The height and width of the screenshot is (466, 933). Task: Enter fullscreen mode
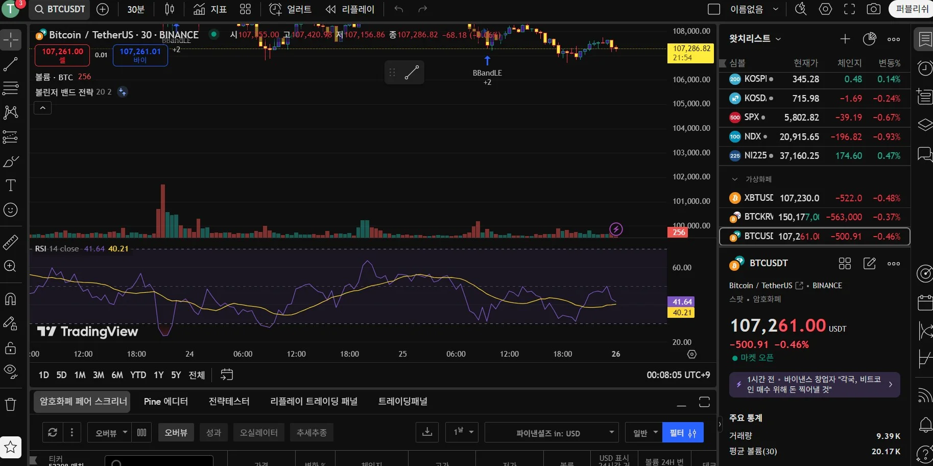click(849, 9)
